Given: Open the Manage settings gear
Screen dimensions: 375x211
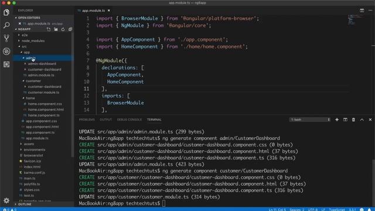Looking at the screenshot, I should coord(6,200).
